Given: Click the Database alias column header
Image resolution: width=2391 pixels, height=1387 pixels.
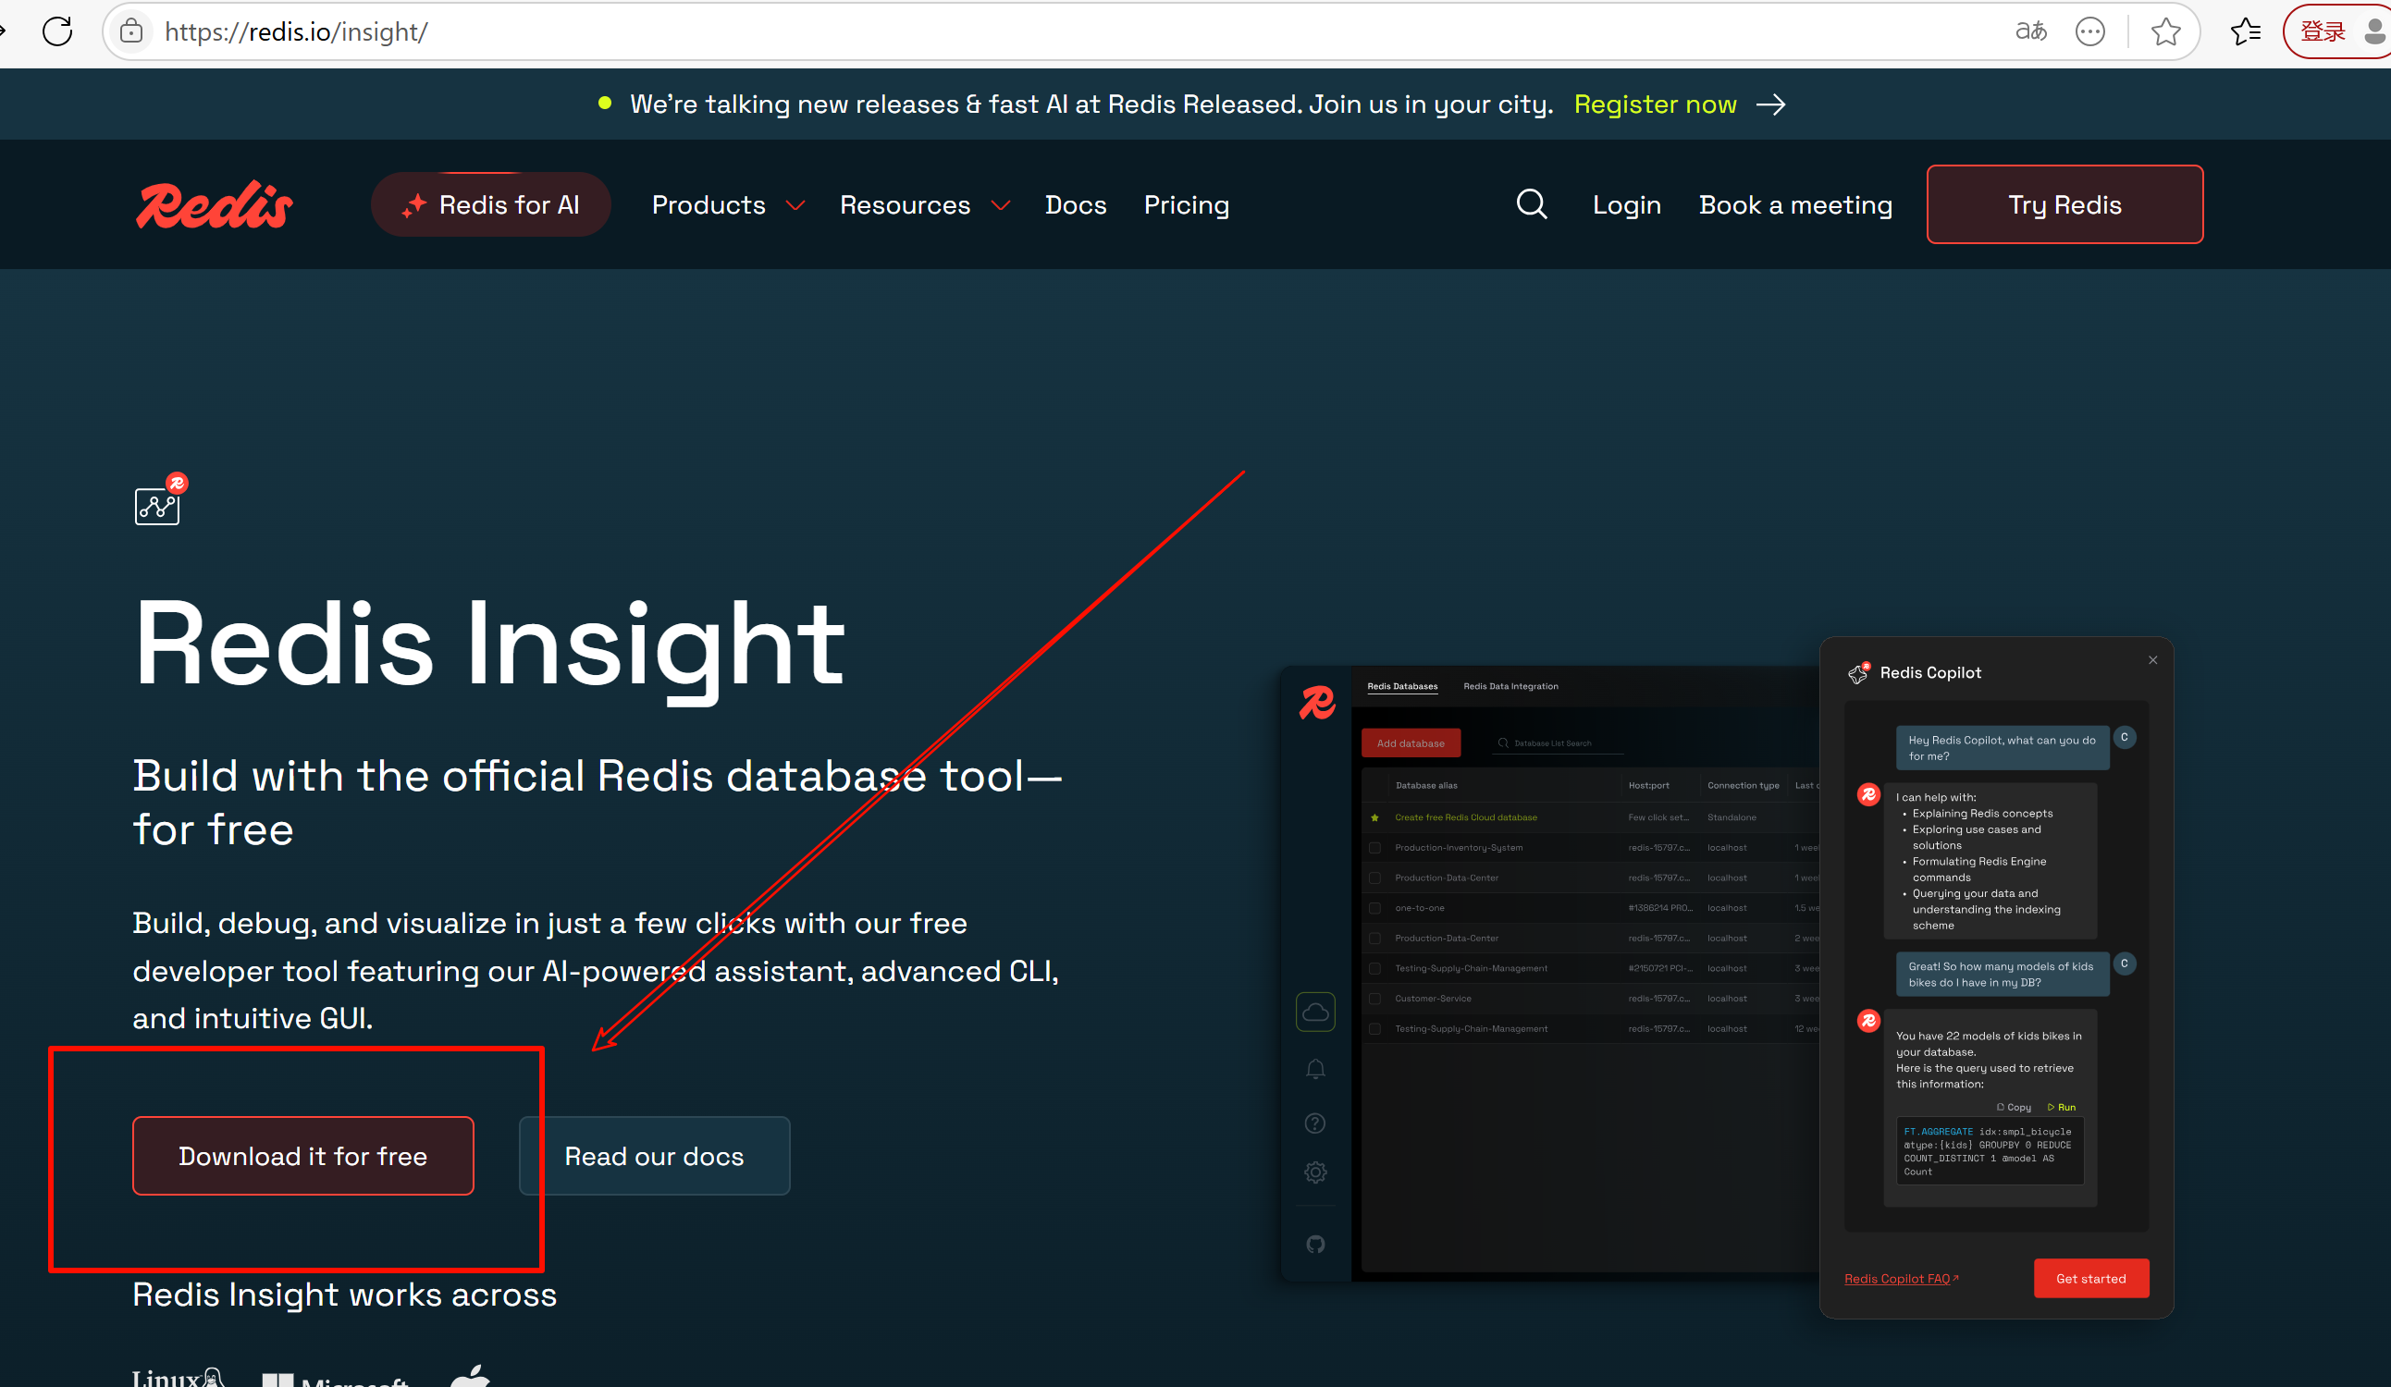Looking at the screenshot, I should [x=1426, y=786].
